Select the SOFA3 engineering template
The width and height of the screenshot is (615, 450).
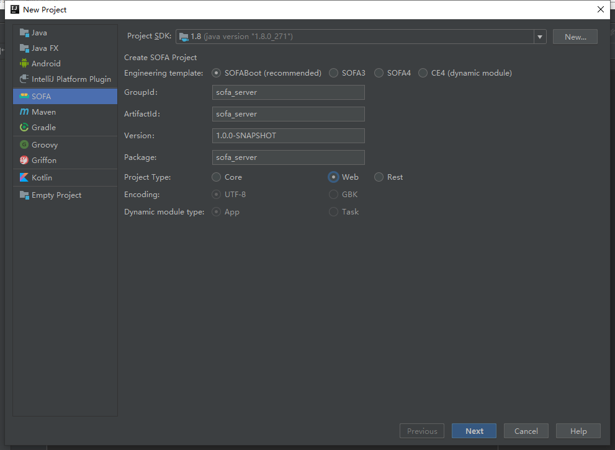click(347, 73)
